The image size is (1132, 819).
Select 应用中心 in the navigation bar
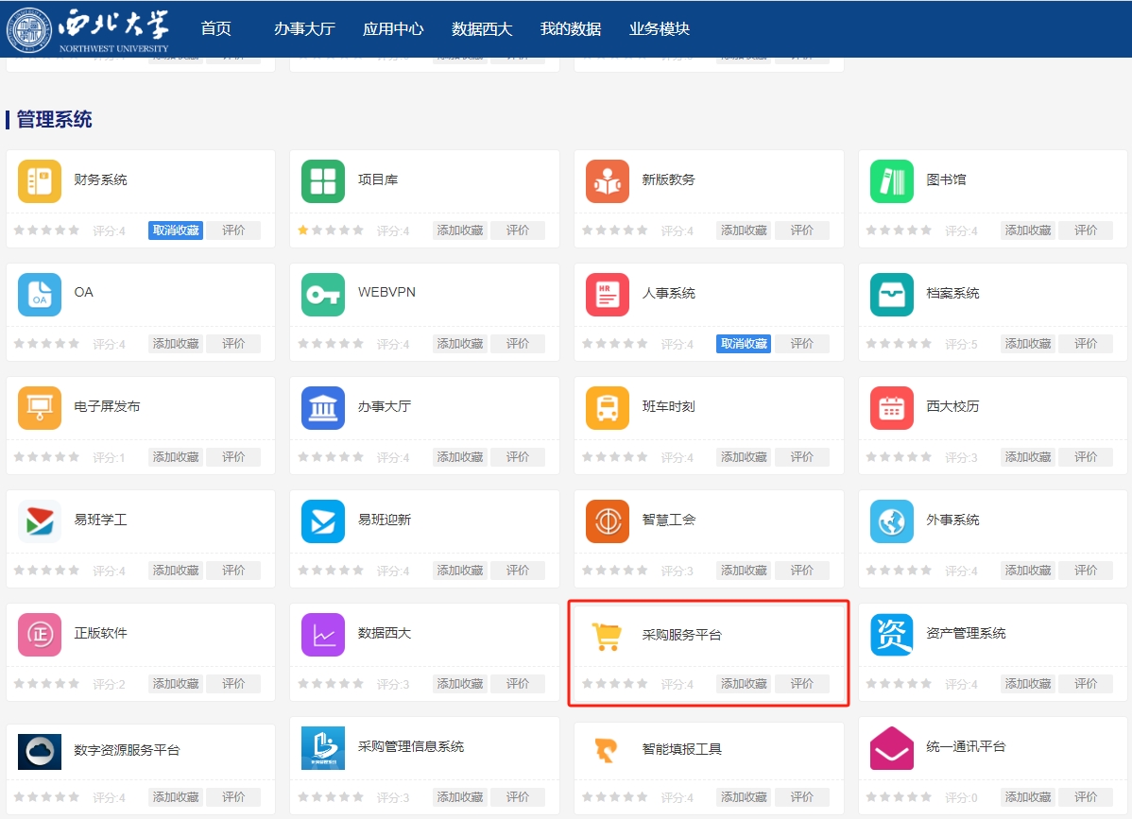click(x=393, y=29)
